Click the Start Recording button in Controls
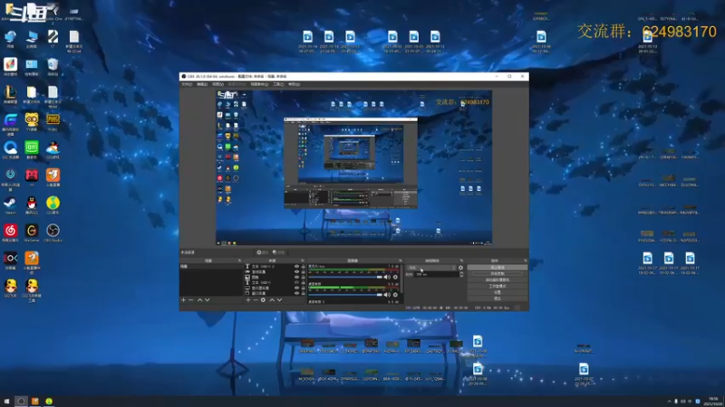 point(498,273)
